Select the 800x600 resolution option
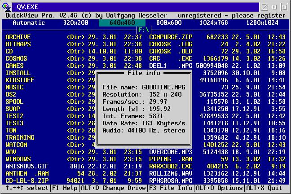The height and width of the screenshot is (194, 291). click(x=169, y=22)
